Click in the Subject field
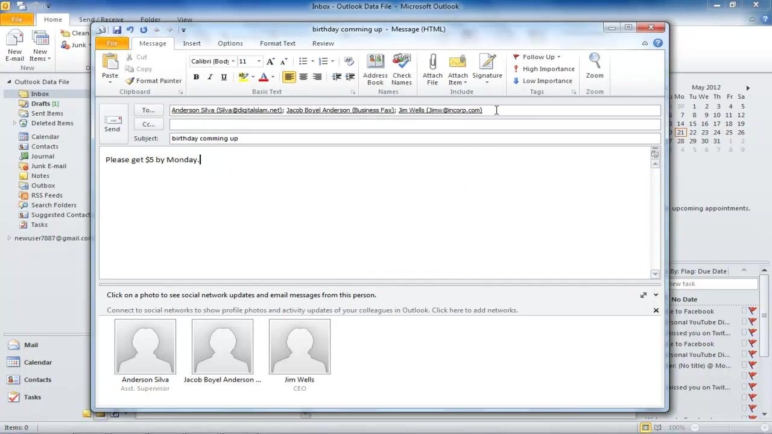The image size is (772, 434). coord(415,138)
